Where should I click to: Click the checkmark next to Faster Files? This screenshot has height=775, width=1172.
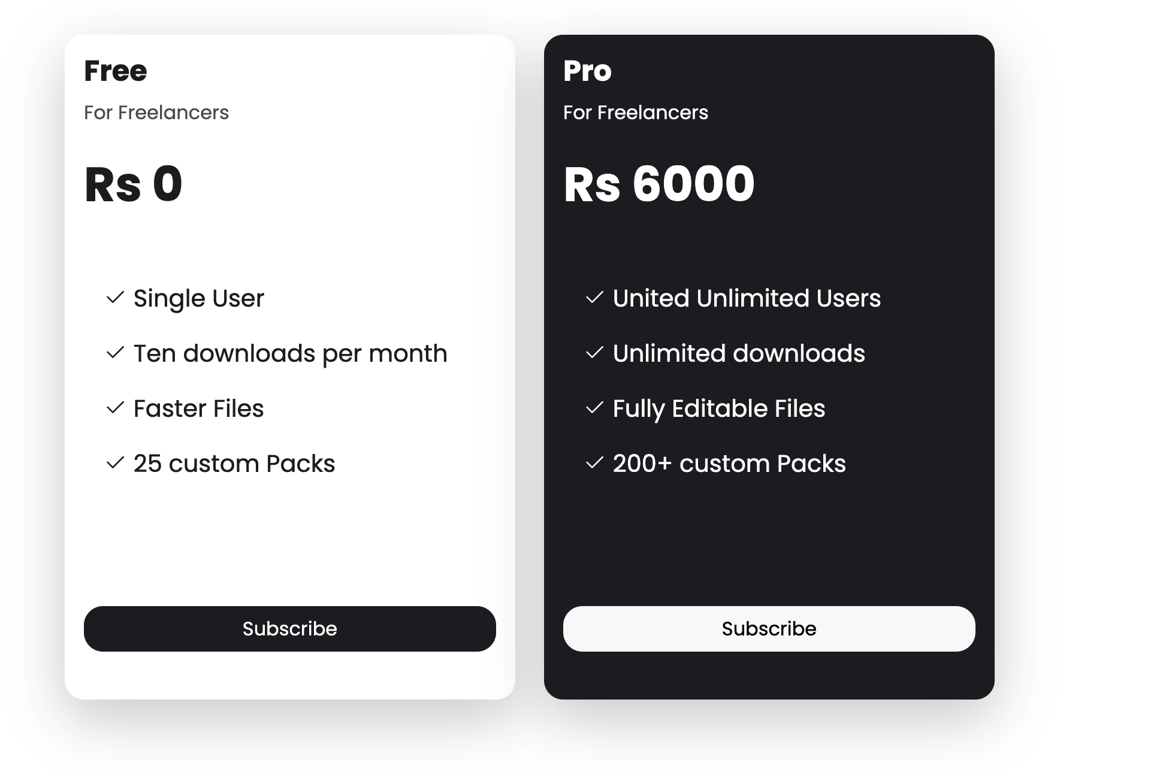point(115,407)
